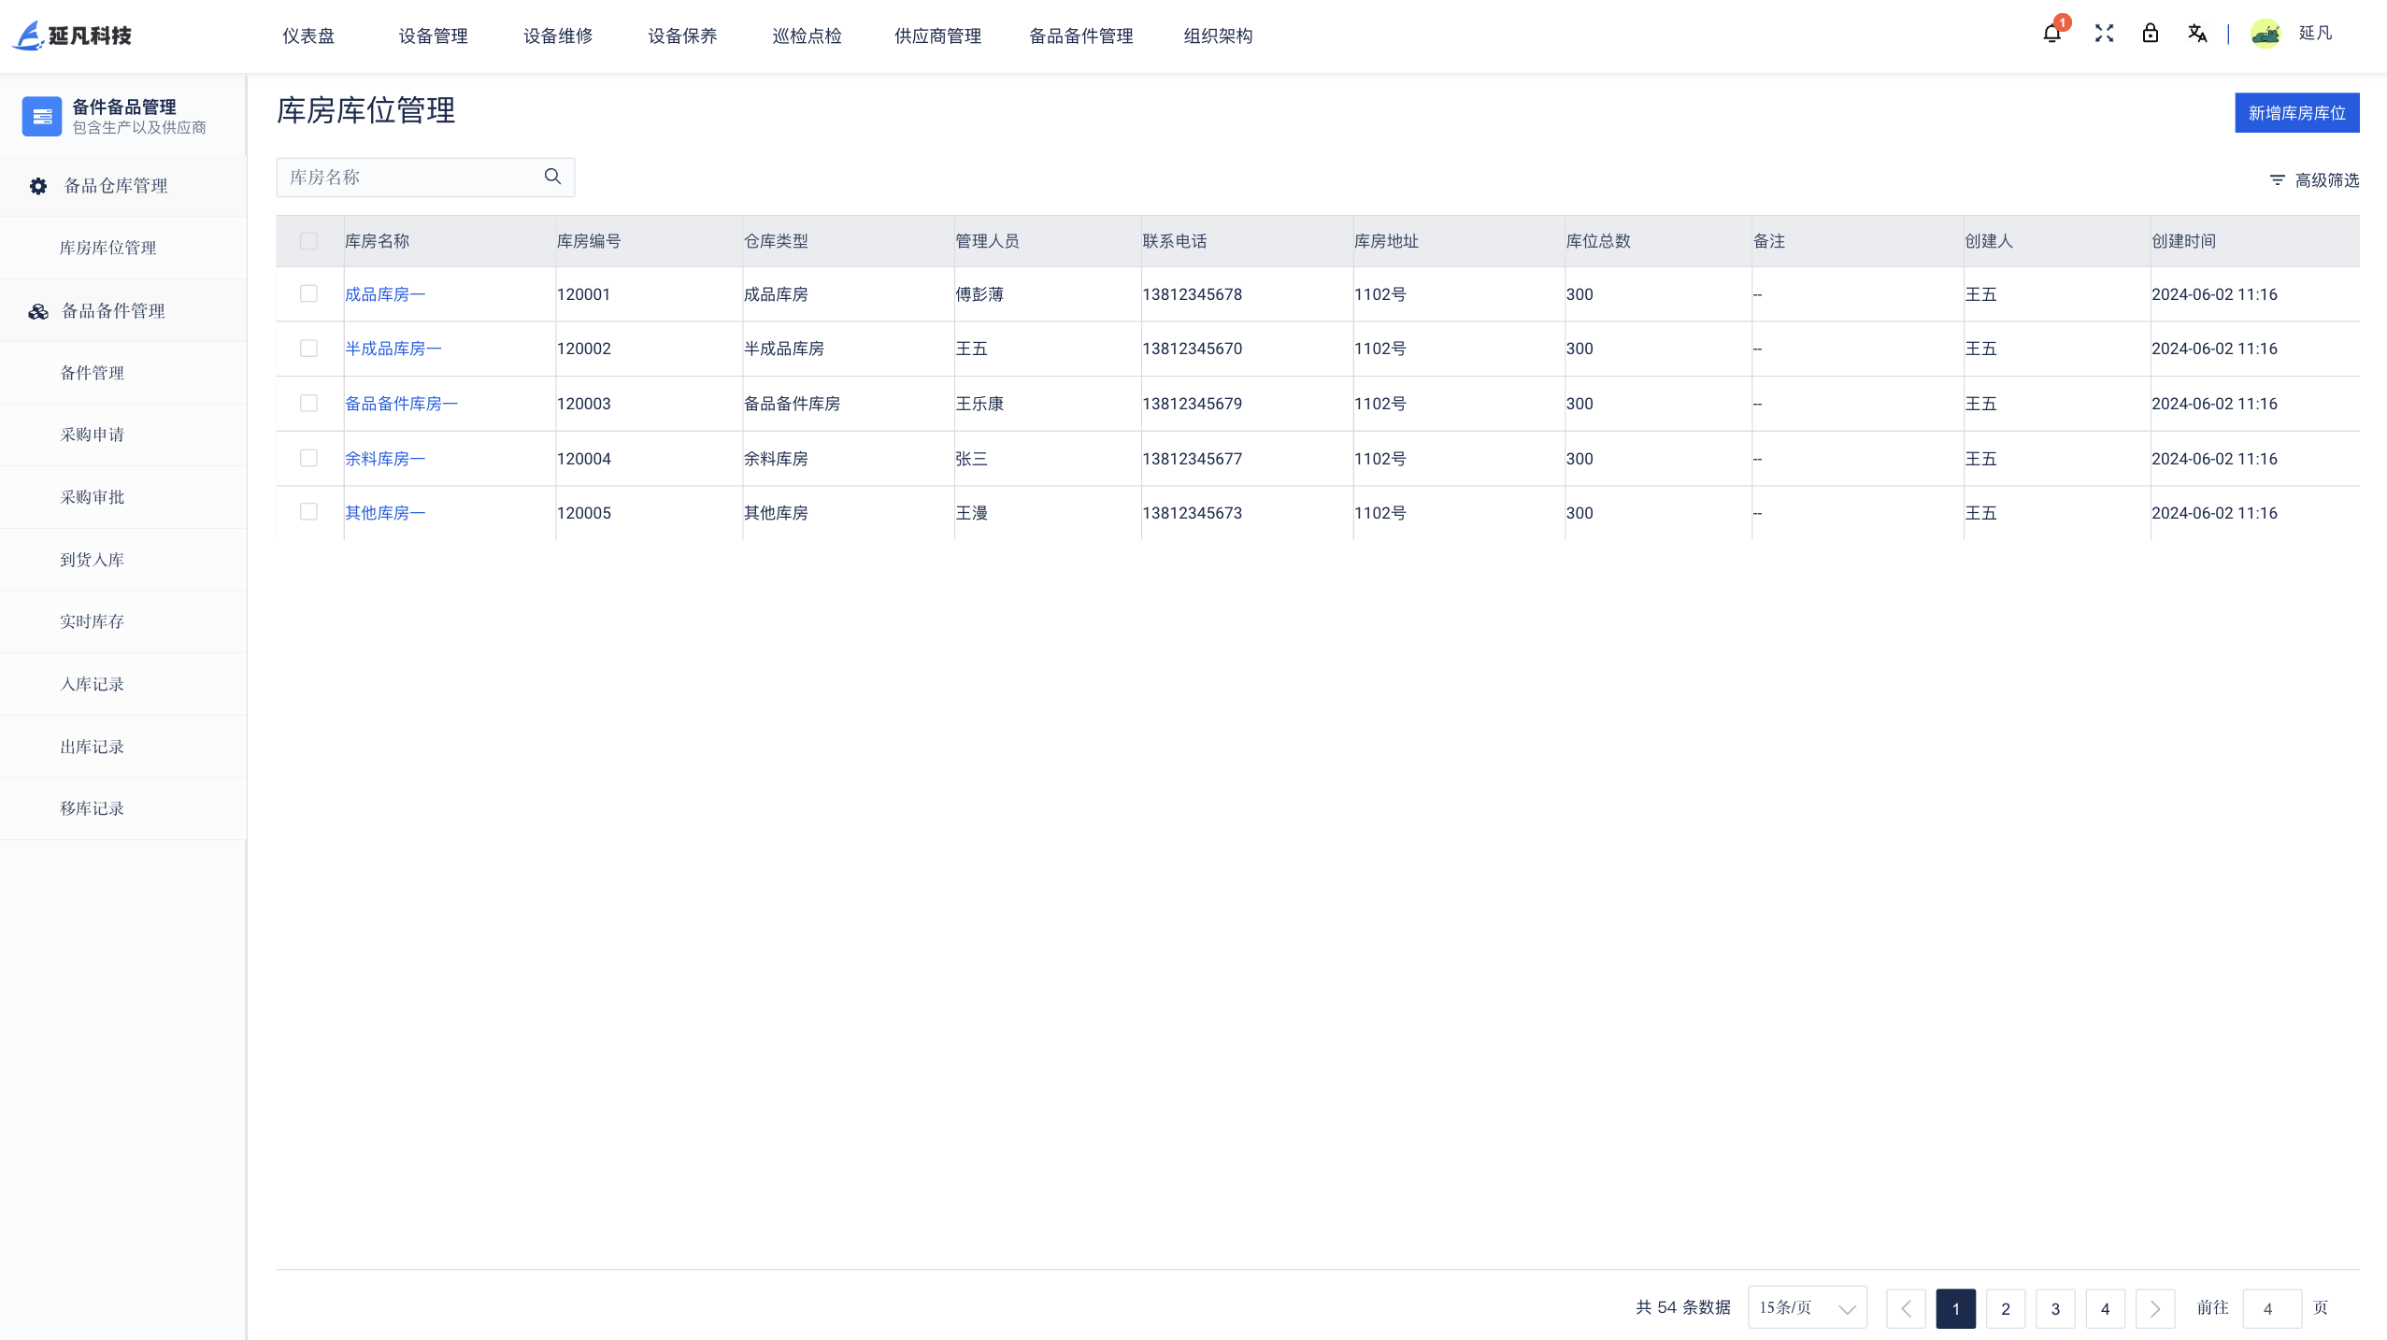The image size is (2387, 1340).
Task: Open the notification bell with badge
Action: (2051, 34)
